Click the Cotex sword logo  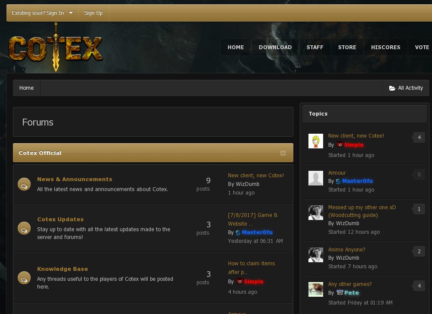(55, 47)
